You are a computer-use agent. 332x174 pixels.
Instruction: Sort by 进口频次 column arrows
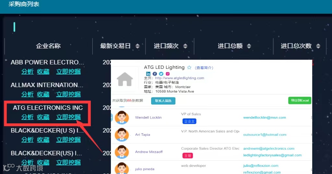[x=185, y=46]
